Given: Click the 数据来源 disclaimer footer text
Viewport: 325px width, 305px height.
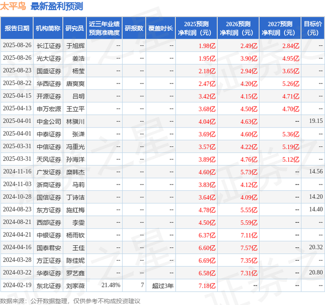Looking at the screenshot, I should [x=70, y=301].
